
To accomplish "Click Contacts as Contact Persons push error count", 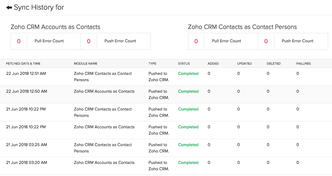I will [266, 41].
